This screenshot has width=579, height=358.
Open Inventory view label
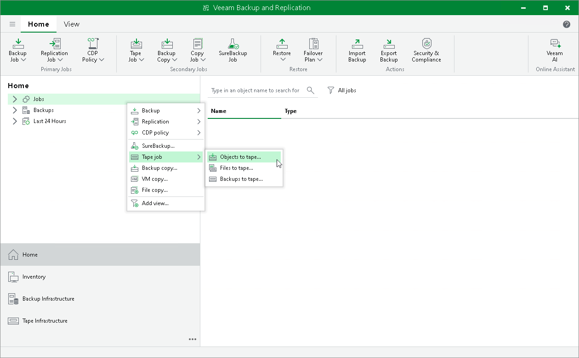click(34, 277)
